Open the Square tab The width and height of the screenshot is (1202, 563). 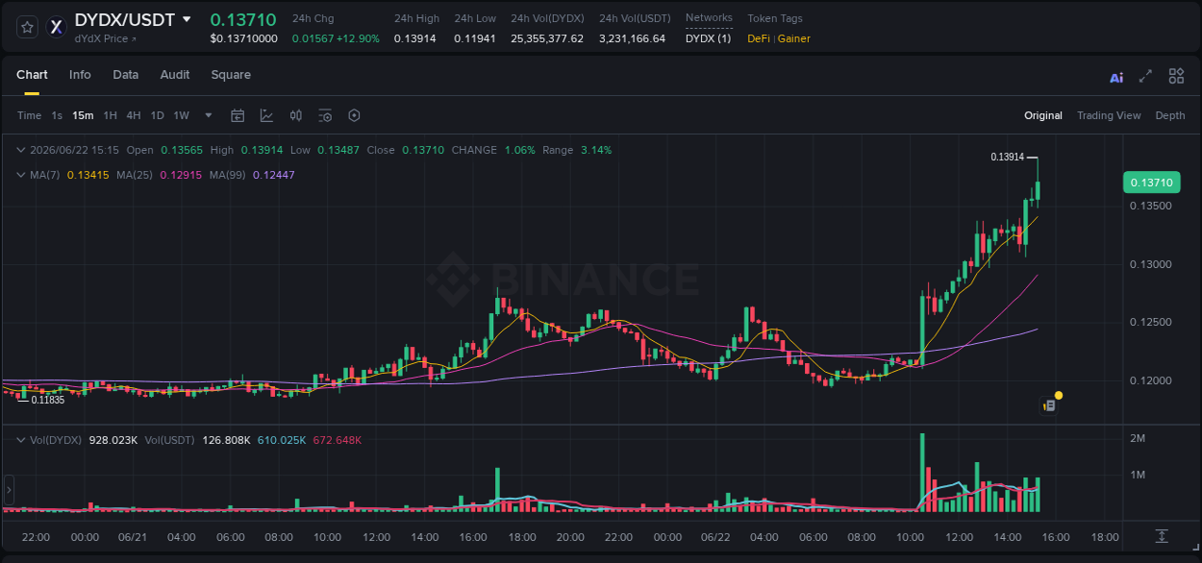[x=231, y=75]
